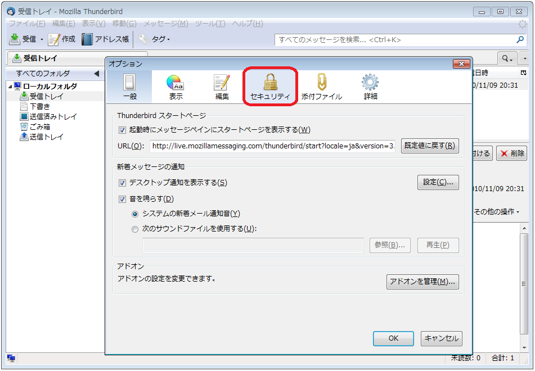Select 次のサウンドファイルを使用する radio button
This screenshot has width=535, height=371.
(x=135, y=229)
